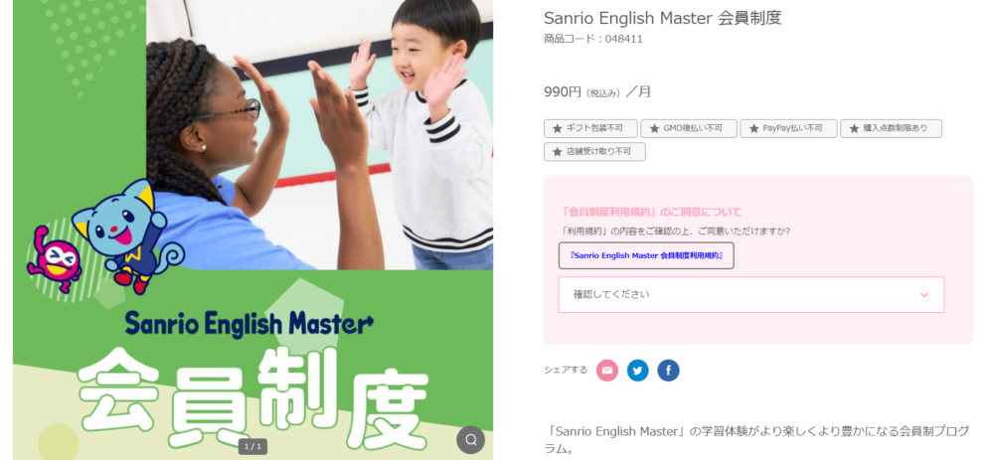Screen dimensions: 994x460
Task: Share this product via email icon
Action: 606,370
